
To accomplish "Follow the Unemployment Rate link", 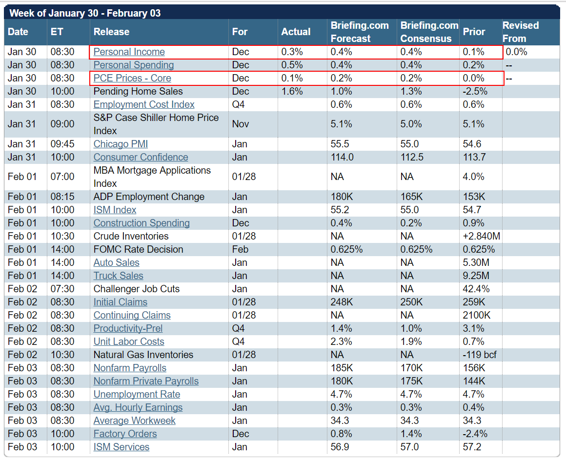I will 137,395.
